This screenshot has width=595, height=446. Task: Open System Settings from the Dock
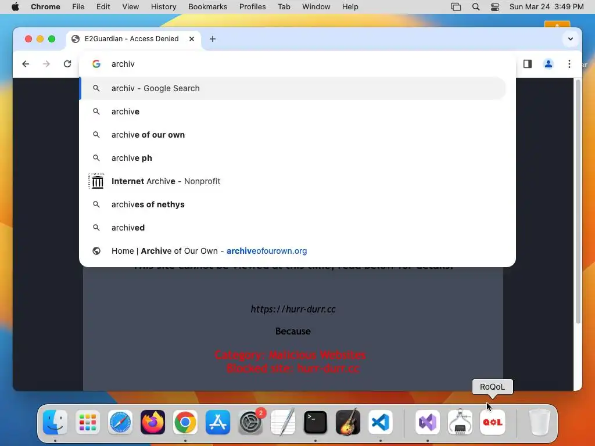250,422
